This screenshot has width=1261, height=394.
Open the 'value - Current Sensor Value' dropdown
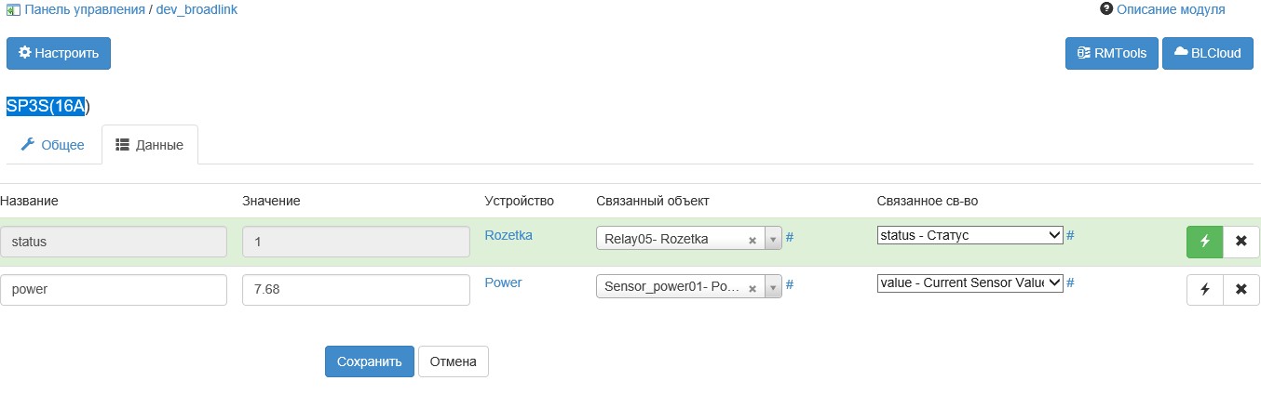pyautogui.click(x=969, y=283)
